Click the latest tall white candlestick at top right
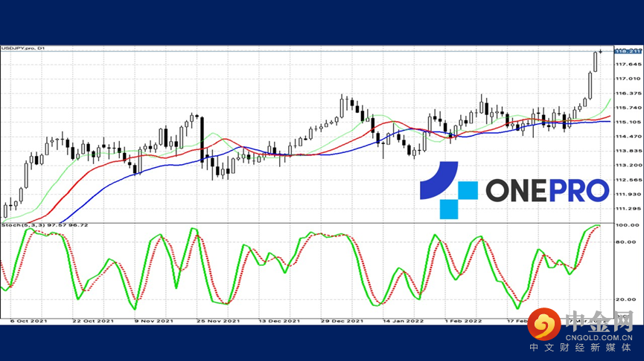The height and width of the screenshot is (361, 644). (595, 62)
